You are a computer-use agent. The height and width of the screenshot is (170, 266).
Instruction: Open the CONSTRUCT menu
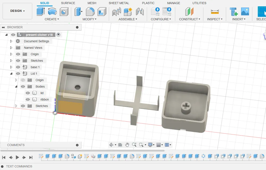click(189, 19)
